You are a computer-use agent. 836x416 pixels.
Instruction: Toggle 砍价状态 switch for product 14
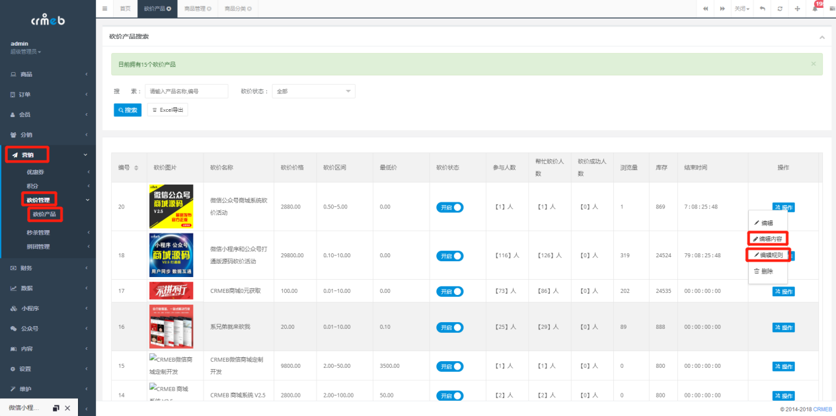(449, 395)
